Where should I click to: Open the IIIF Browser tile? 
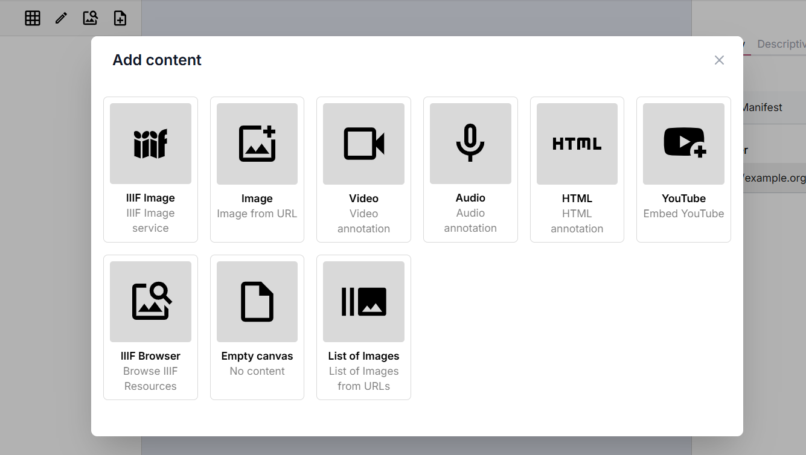click(150, 326)
